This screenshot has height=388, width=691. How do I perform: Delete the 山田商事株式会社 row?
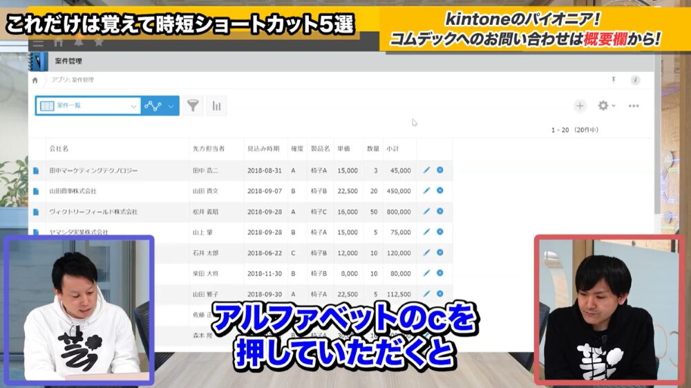tap(439, 191)
